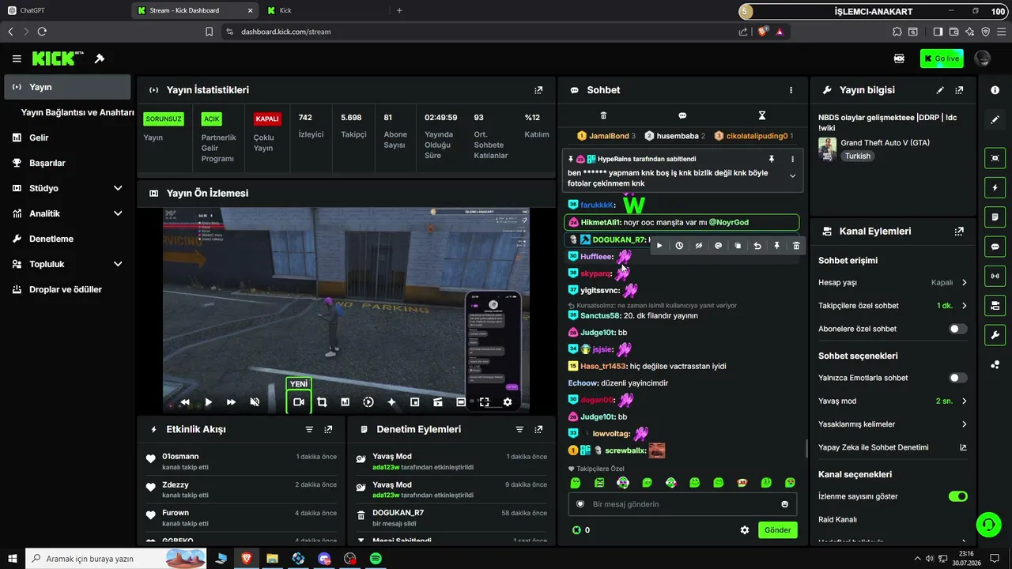Unmute the stream preview audio
The image size is (1012, 569).
[x=255, y=402]
